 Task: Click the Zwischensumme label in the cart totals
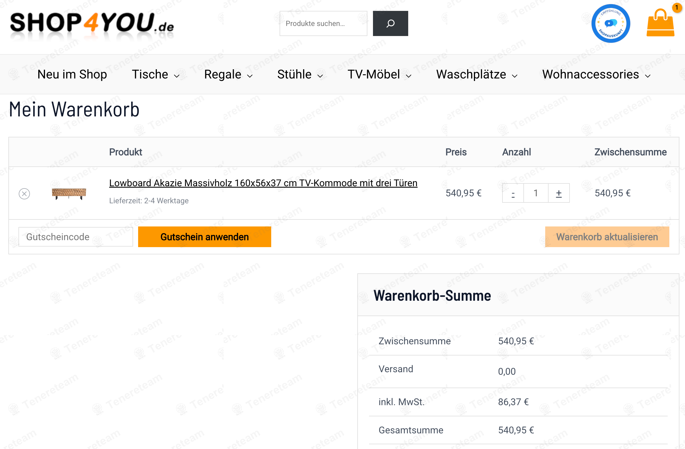coord(414,341)
